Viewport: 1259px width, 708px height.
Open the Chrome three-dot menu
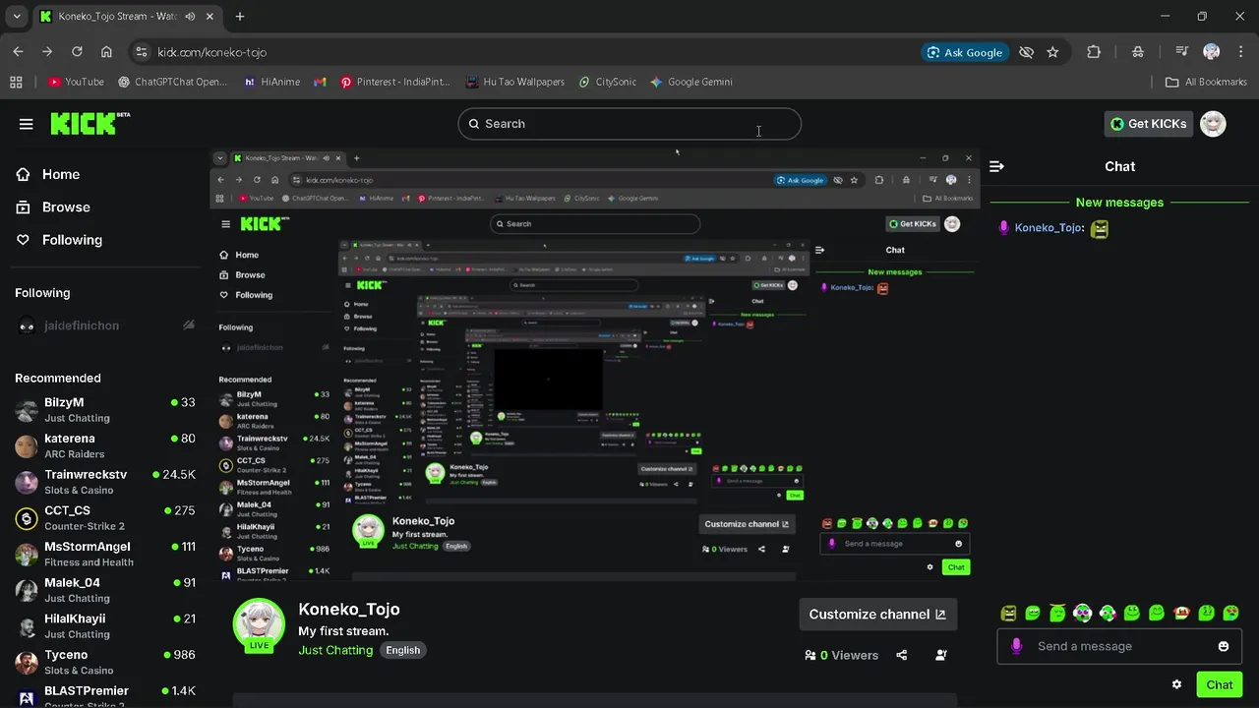(x=1239, y=52)
